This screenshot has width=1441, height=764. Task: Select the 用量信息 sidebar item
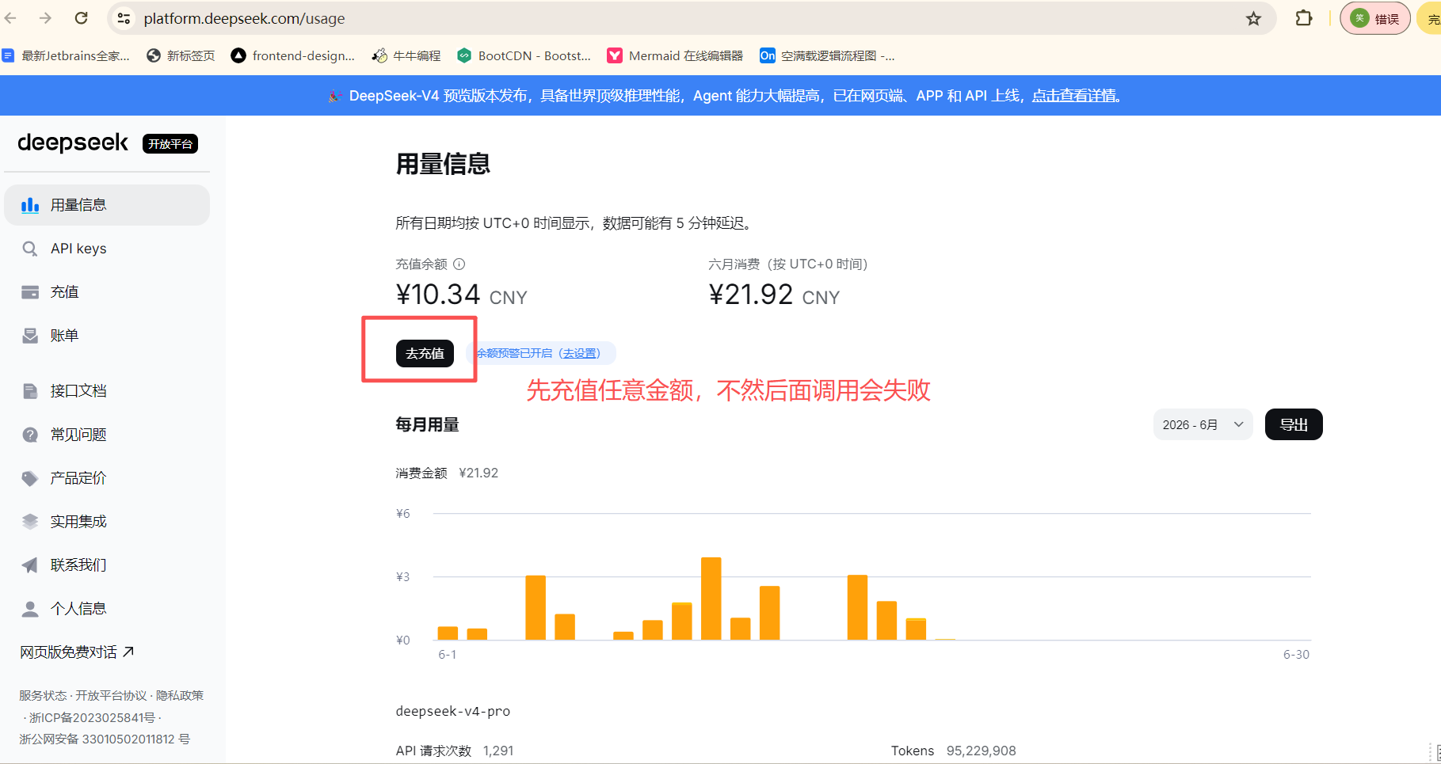(x=107, y=205)
